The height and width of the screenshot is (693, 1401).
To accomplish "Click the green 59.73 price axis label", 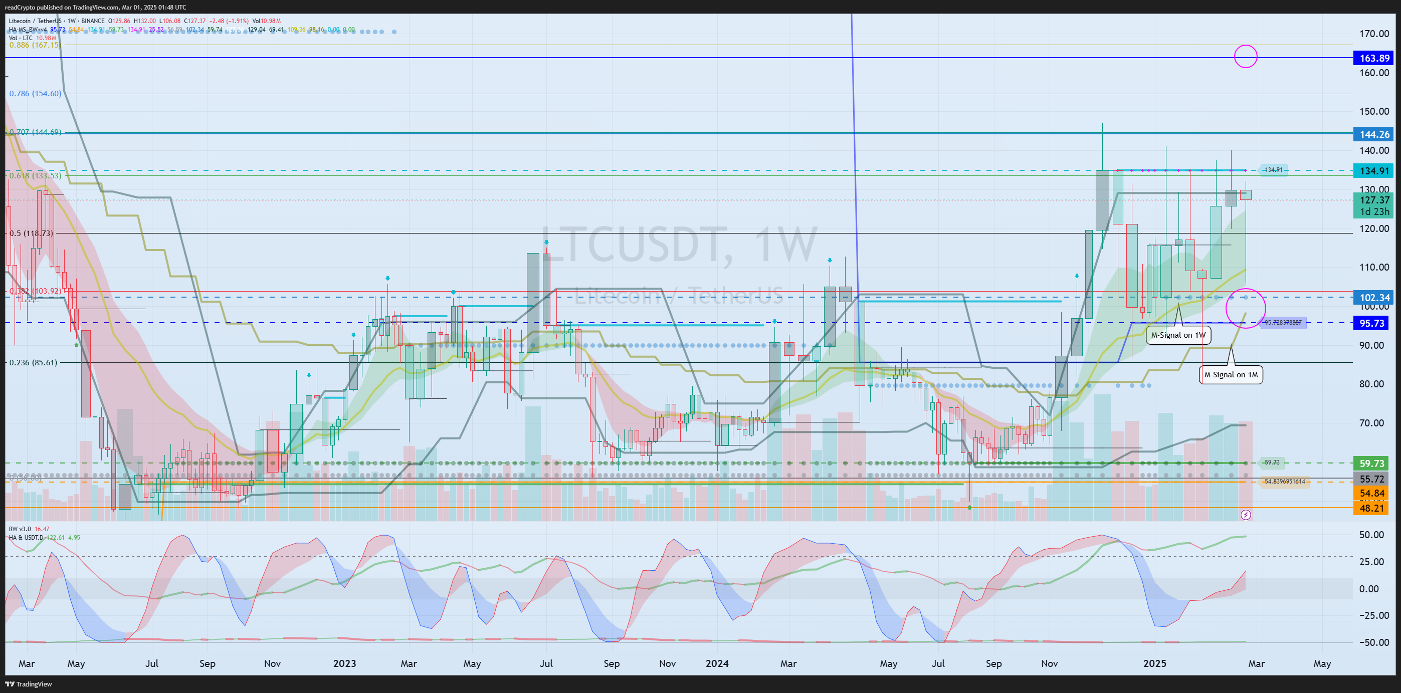I will 1370,464.
